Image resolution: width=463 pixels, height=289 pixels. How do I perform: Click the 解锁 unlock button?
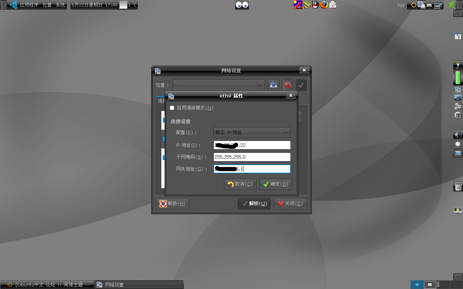click(254, 204)
